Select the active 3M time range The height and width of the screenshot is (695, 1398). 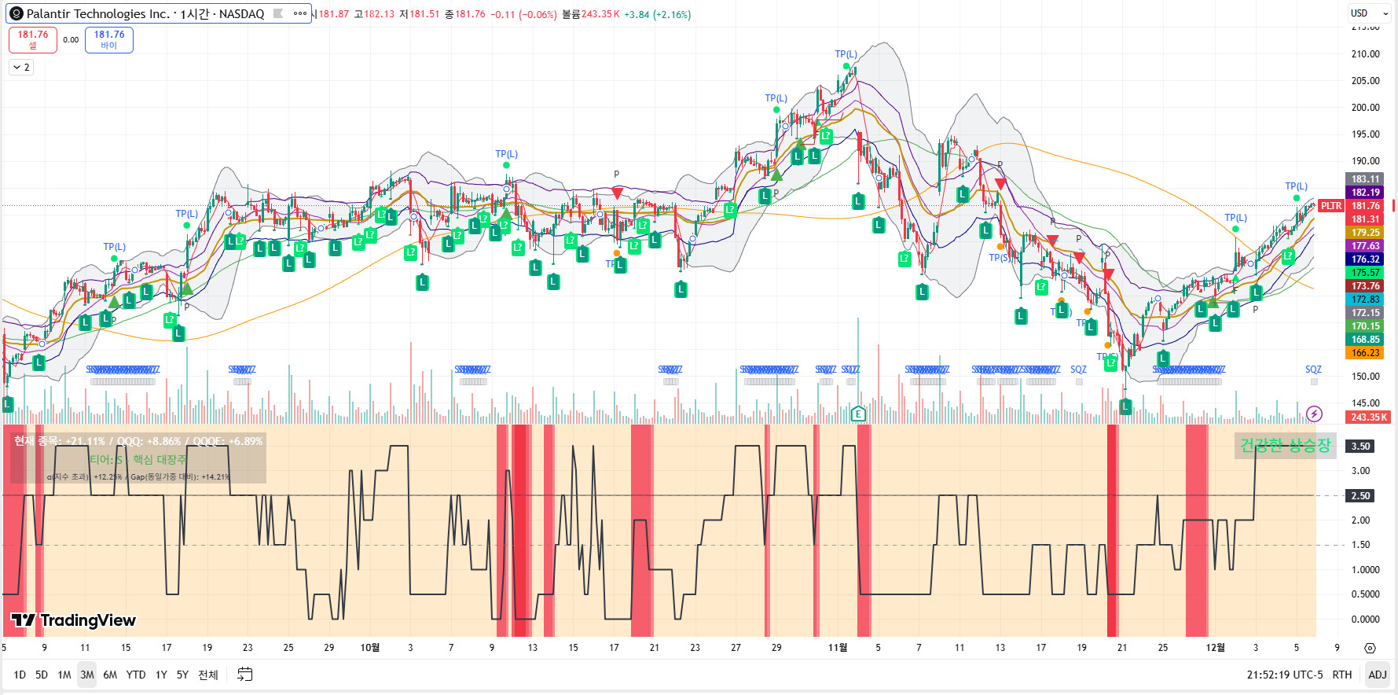click(x=87, y=675)
